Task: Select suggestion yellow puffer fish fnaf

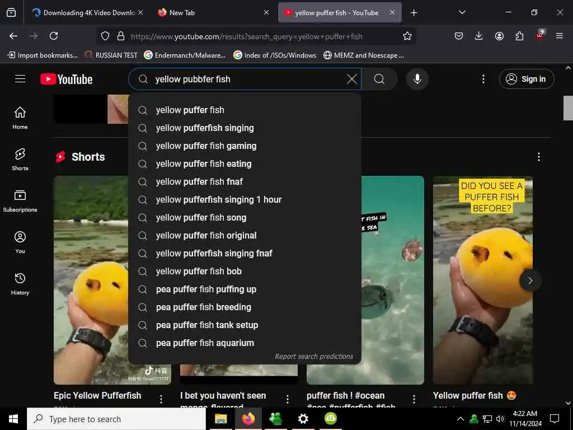Action: click(x=245, y=182)
